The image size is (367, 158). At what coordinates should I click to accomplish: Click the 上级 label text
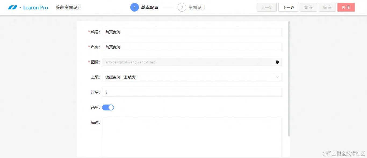pos(95,77)
